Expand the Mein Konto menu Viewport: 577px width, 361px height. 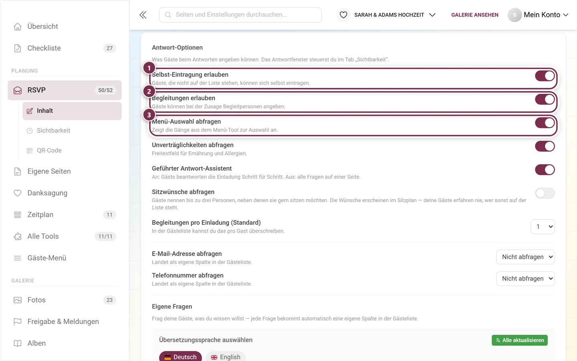[x=538, y=15]
